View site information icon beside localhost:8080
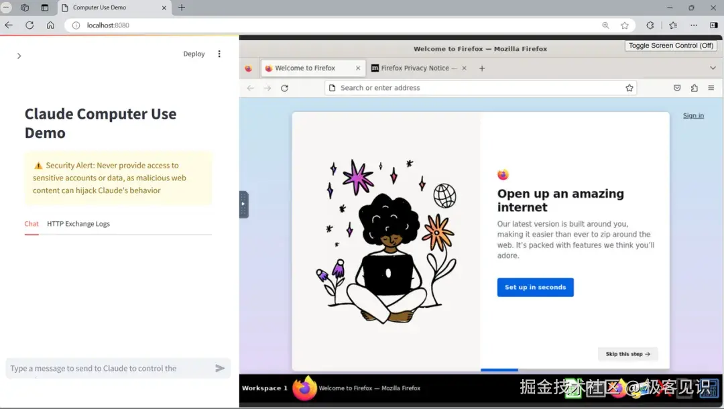The image size is (724, 409). 76,25
